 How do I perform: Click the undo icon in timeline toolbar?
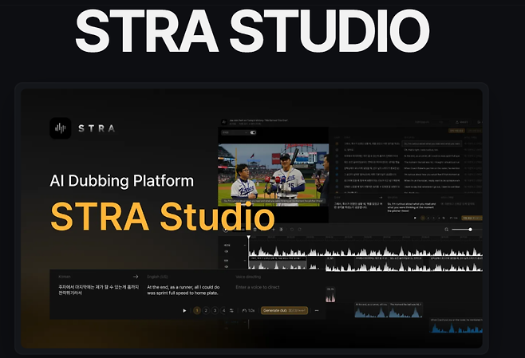click(292, 230)
